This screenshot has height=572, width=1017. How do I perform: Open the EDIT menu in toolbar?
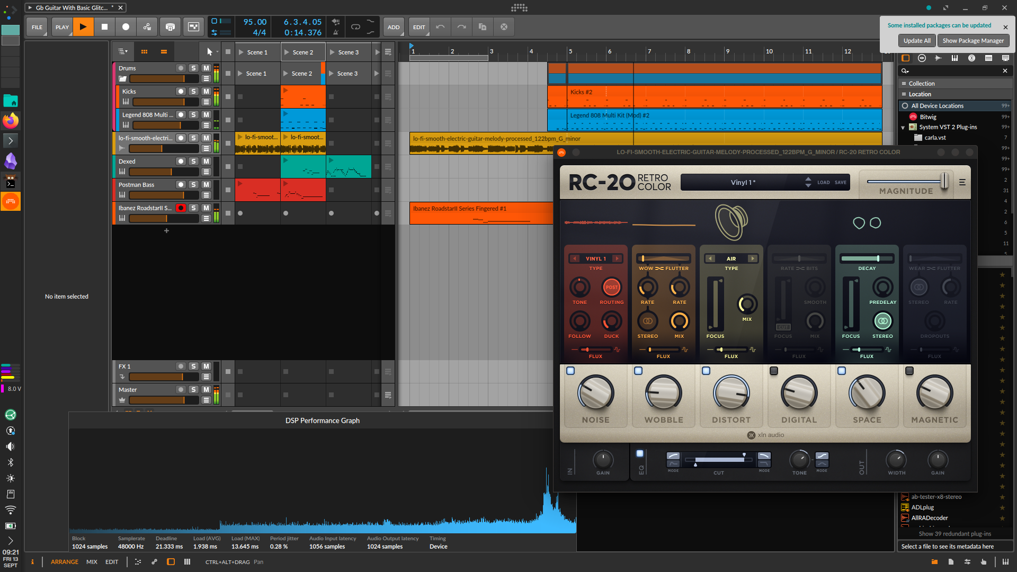pyautogui.click(x=419, y=27)
